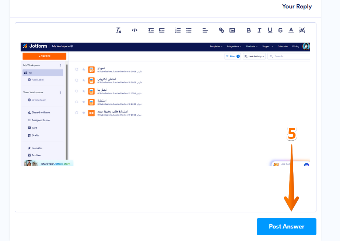The width and height of the screenshot is (340, 241).
Task: Select checkbox for form استمارة
Action: [x=77, y=102]
